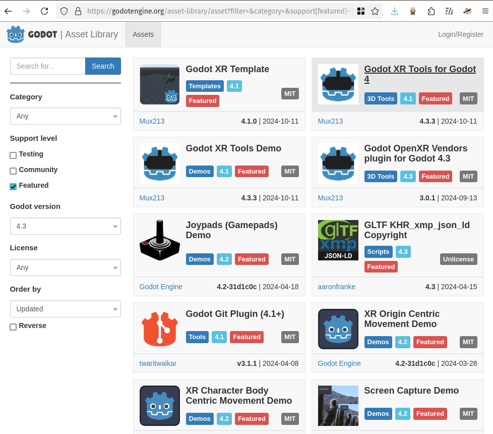The image size is (493, 434).
Task: Open Godot XR Tools for Godot 4 icon
Action: [x=338, y=84]
